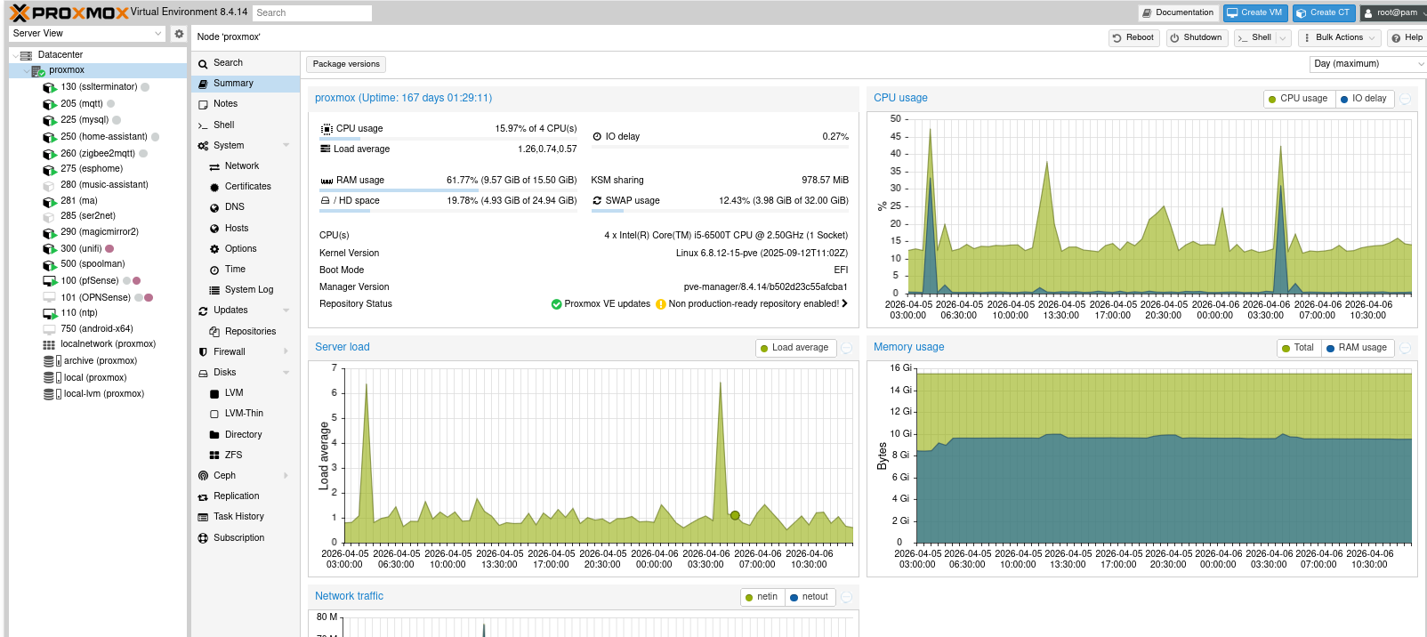
Task: Click the Reboot button
Action: pos(1133,38)
